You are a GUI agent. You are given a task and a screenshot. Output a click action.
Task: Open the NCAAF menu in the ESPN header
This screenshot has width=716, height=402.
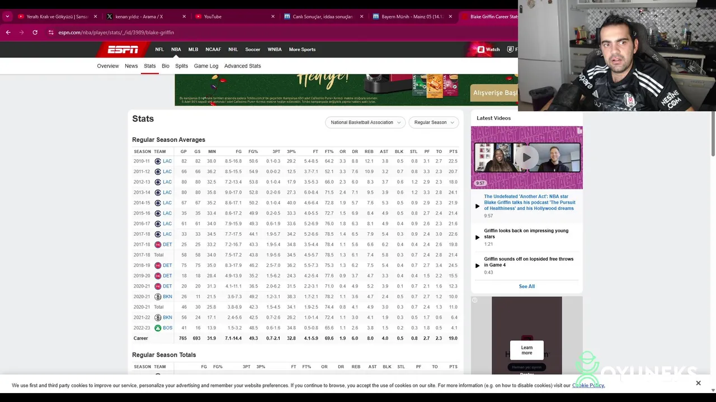[213, 50]
